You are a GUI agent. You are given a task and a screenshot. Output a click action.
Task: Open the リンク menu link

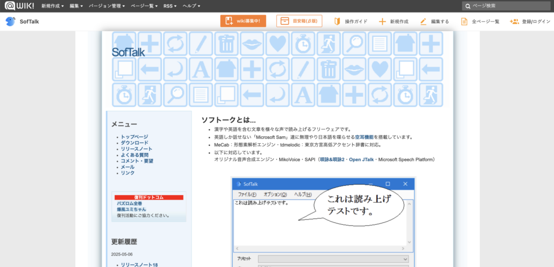click(x=128, y=173)
